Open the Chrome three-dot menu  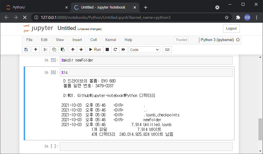(256, 17)
